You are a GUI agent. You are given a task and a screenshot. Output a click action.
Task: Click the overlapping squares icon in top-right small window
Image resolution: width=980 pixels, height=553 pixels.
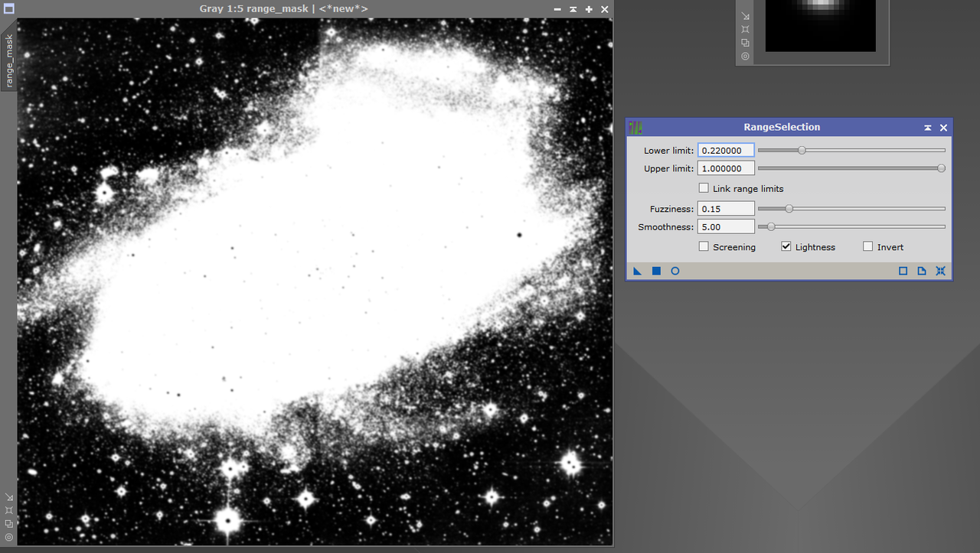click(x=745, y=43)
